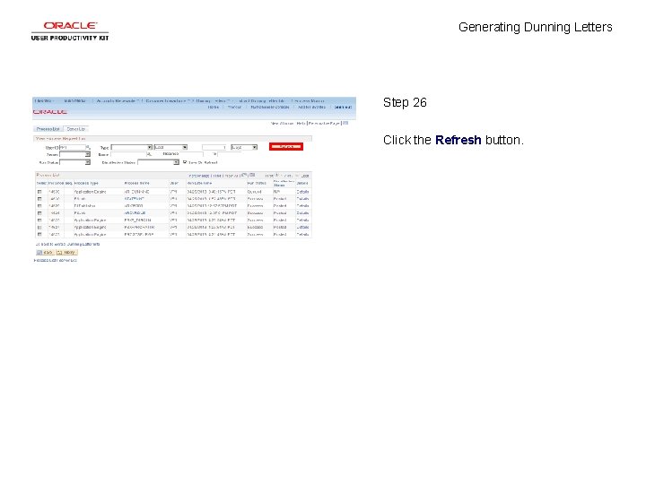
Task: Open the Run Status dropdown
Action: 74,162
